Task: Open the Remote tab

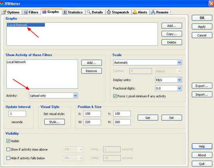Action: (x=160, y=12)
